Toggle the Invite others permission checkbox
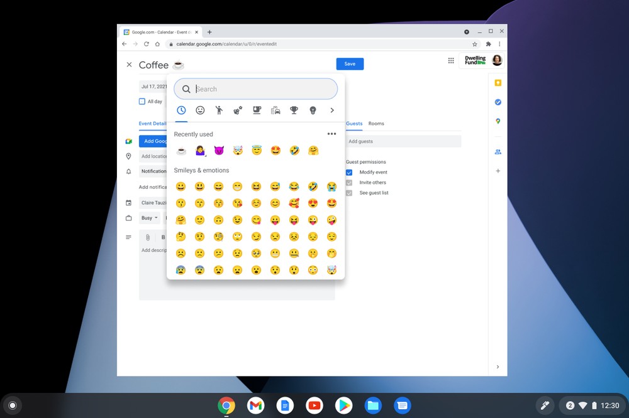The image size is (629, 418). coord(349,183)
